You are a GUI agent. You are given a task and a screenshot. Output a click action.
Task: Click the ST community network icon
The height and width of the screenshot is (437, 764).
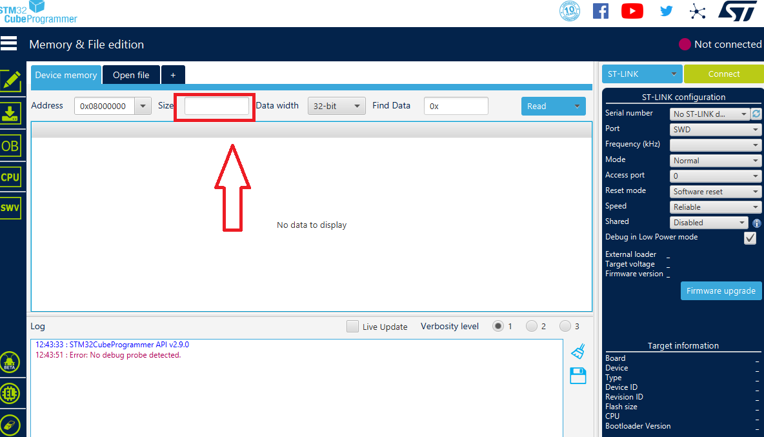698,12
